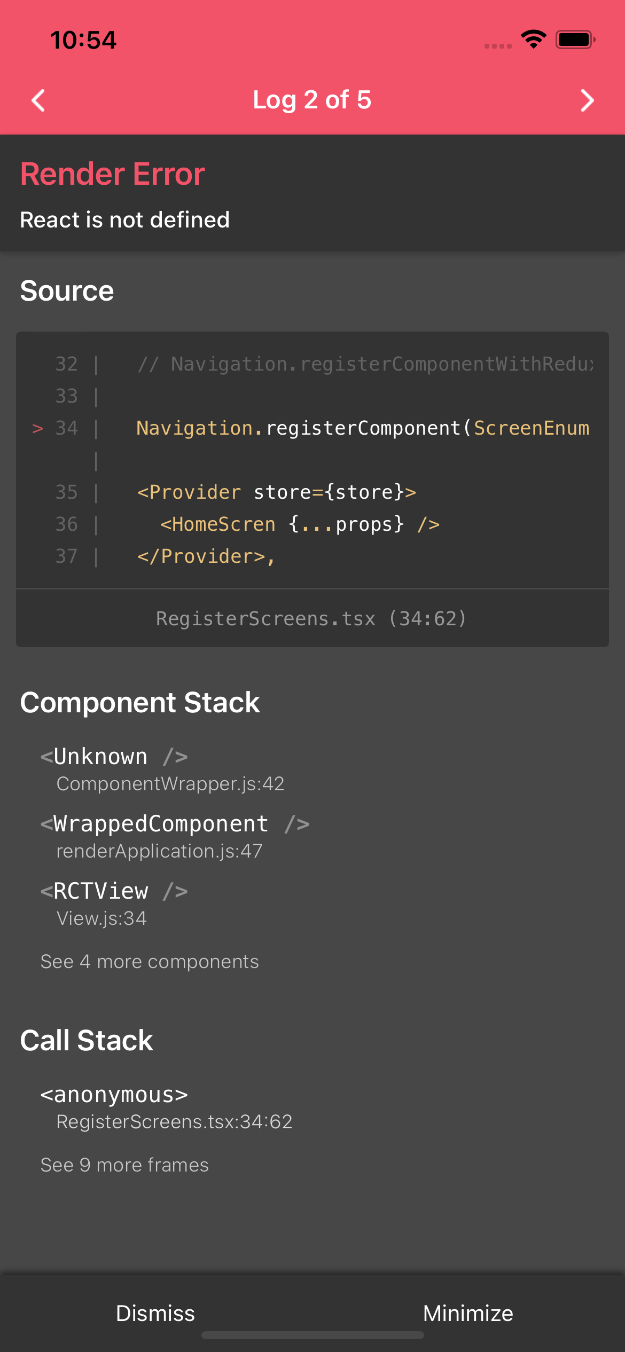This screenshot has width=625, height=1352.
Task: Dismiss the render error log
Action: click(x=155, y=1313)
